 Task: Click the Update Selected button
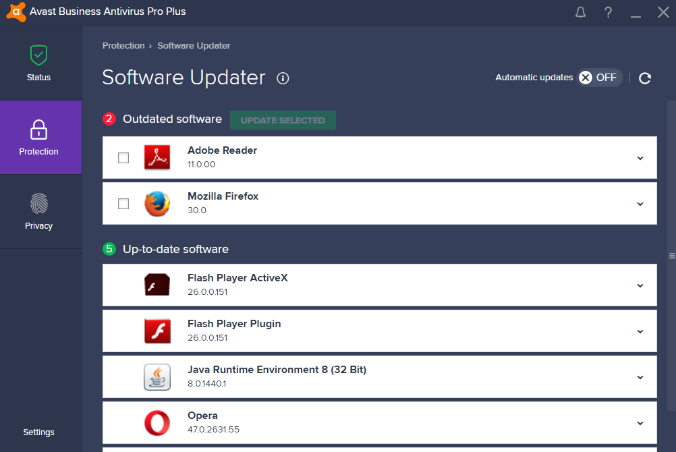(x=283, y=120)
